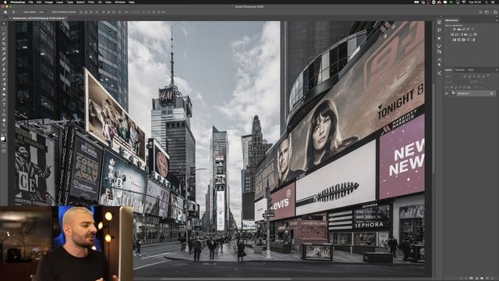
Task: Toggle the Auto-Select checkbox
Action: 23,12
